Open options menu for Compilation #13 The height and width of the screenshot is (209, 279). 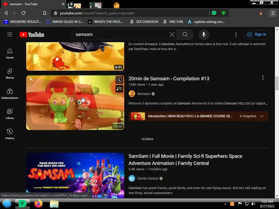tap(263, 78)
